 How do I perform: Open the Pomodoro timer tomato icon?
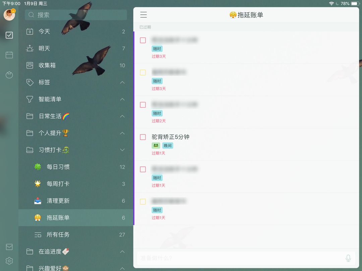click(x=9, y=75)
